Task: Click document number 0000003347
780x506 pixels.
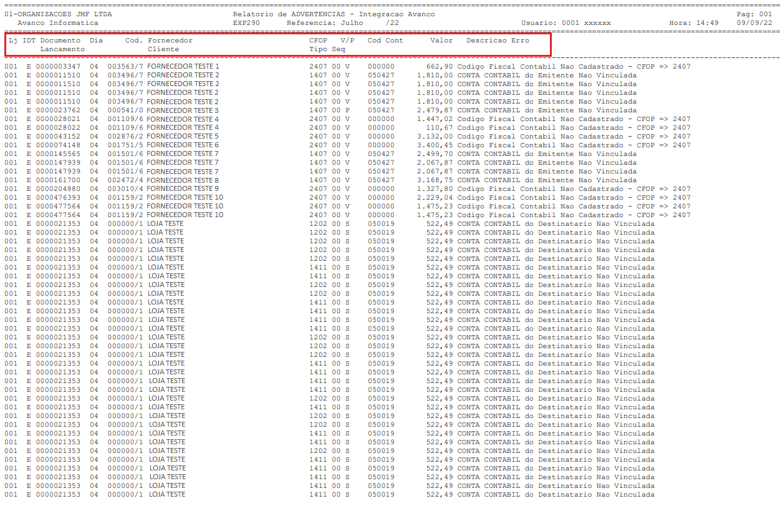Action: [58, 66]
